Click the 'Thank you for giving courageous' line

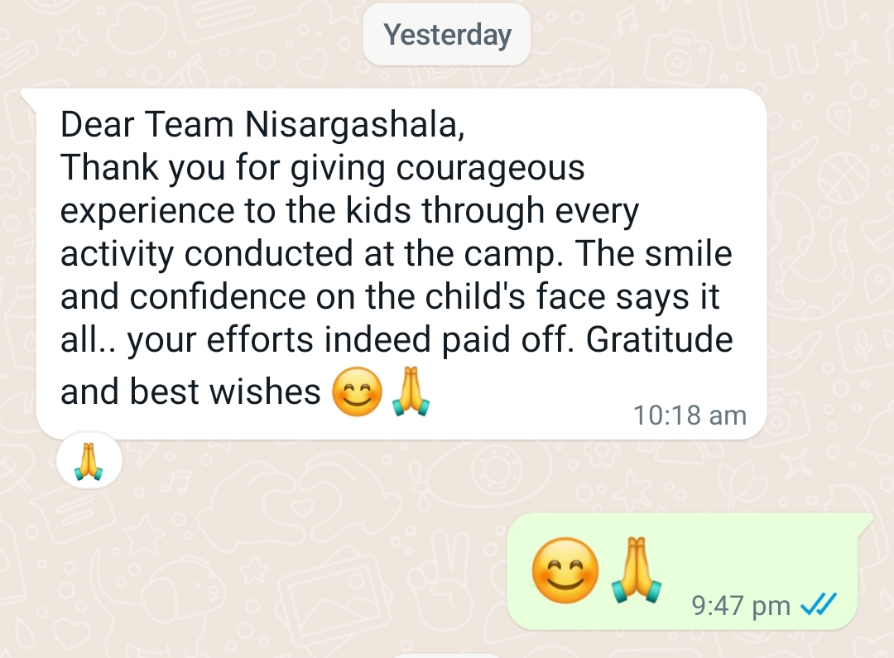pos(323,168)
